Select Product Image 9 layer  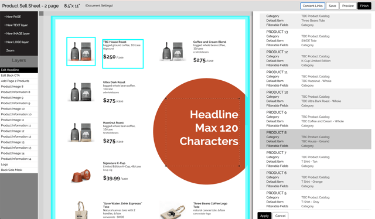[19, 98]
